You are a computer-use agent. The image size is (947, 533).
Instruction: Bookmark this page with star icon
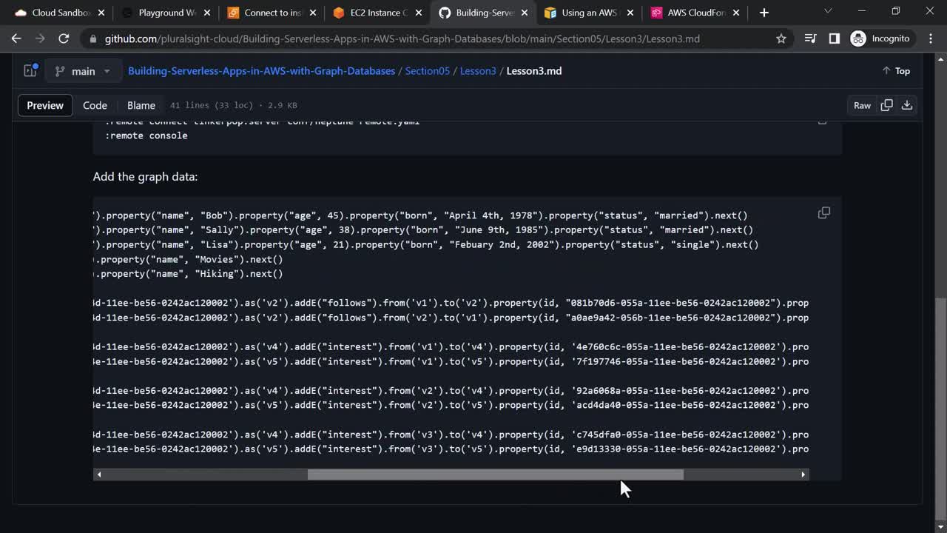pos(781,38)
